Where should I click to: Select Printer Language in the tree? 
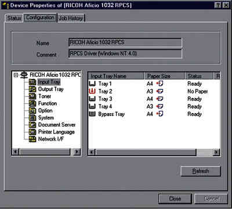56,132
